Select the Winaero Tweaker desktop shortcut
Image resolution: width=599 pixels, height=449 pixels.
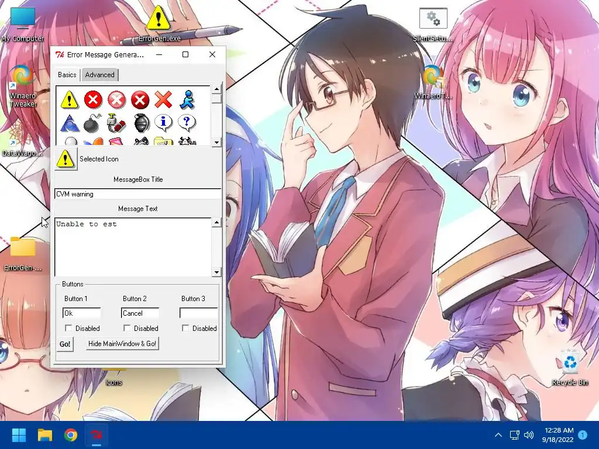point(23,87)
